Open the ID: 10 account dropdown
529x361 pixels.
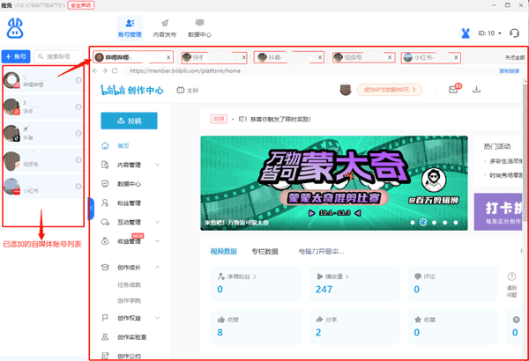pos(489,33)
